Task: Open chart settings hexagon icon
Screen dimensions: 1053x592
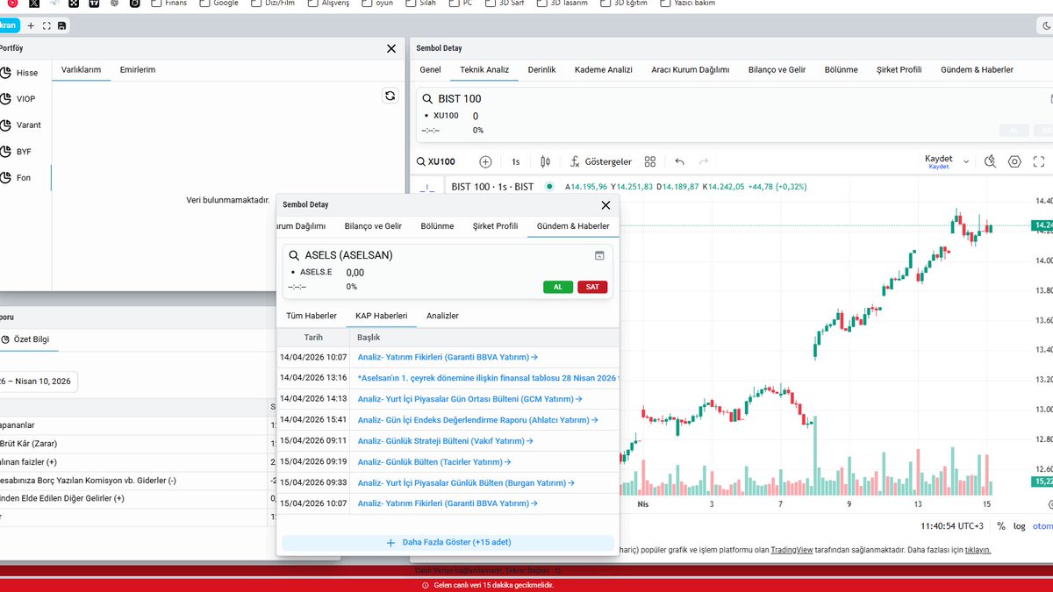Action: click(x=1015, y=161)
